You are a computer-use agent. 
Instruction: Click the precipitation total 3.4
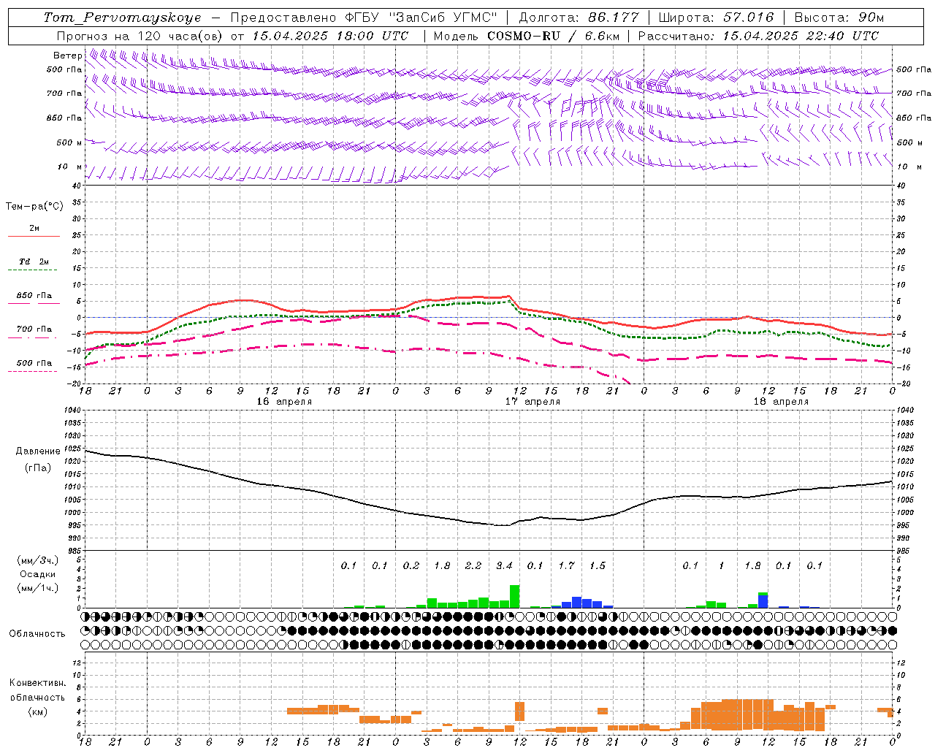[504, 565]
